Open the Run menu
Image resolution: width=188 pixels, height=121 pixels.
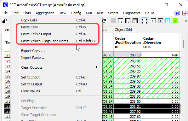pos(100,13)
